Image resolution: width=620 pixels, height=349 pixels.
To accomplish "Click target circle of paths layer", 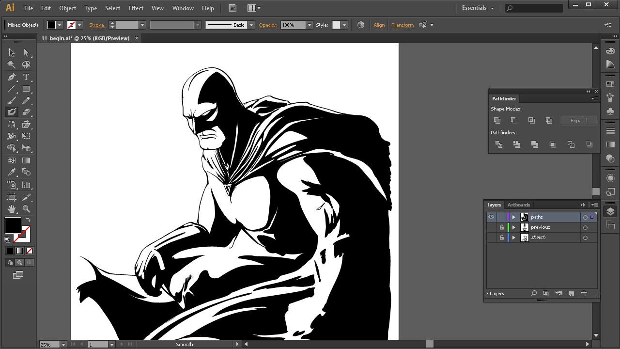I will coord(585,217).
